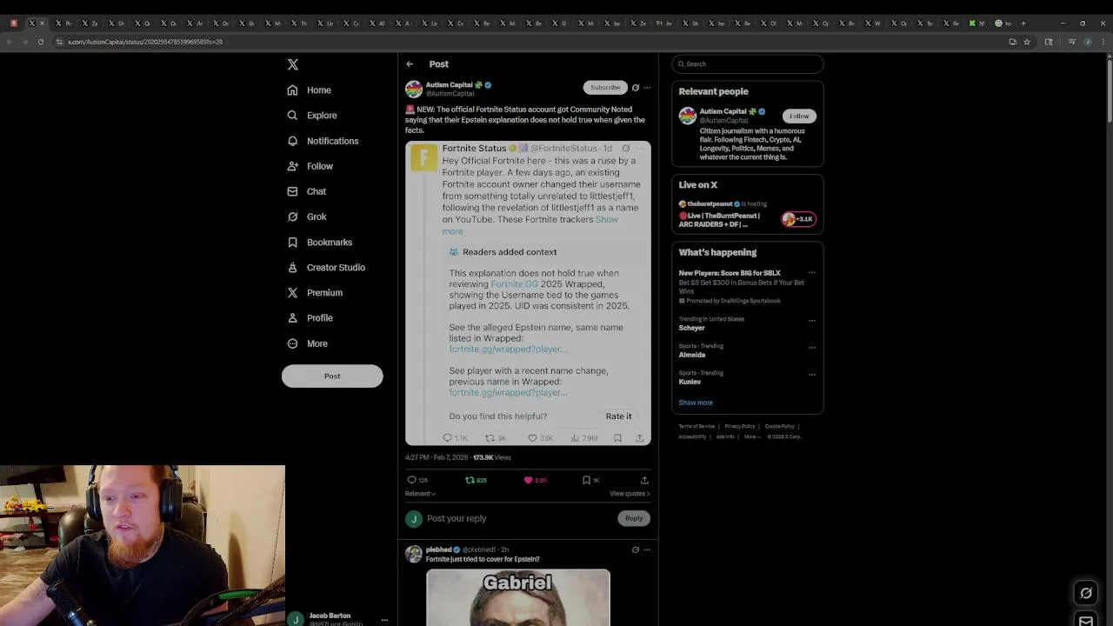Screen dimensions: 1113x626
Task: Bookmark page with star icon
Action: [1027, 42]
